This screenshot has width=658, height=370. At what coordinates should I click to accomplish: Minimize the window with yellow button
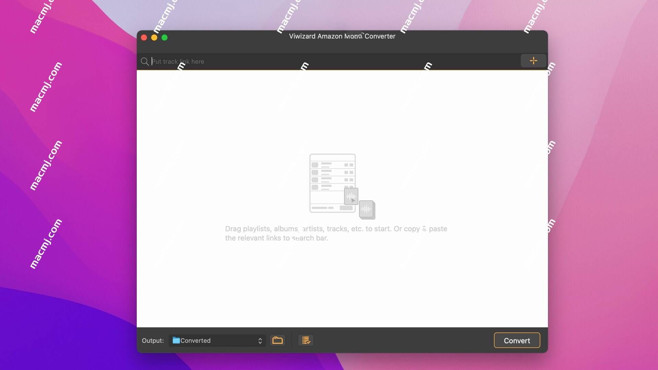pyautogui.click(x=154, y=38)
